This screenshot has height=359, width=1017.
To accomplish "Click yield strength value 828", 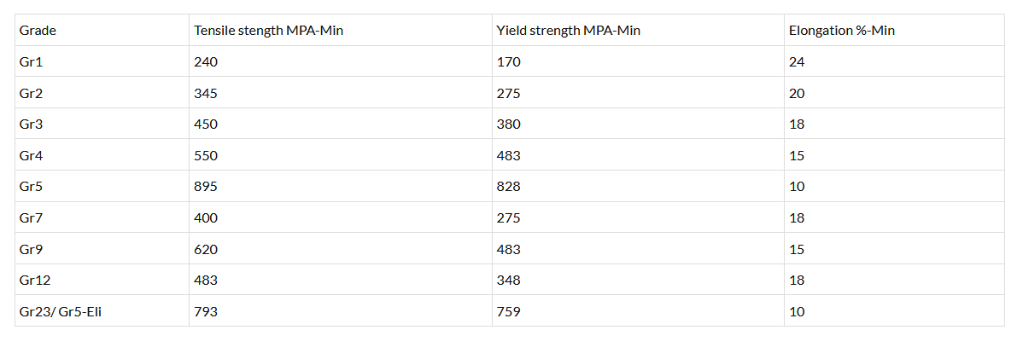I will point(508,187).
